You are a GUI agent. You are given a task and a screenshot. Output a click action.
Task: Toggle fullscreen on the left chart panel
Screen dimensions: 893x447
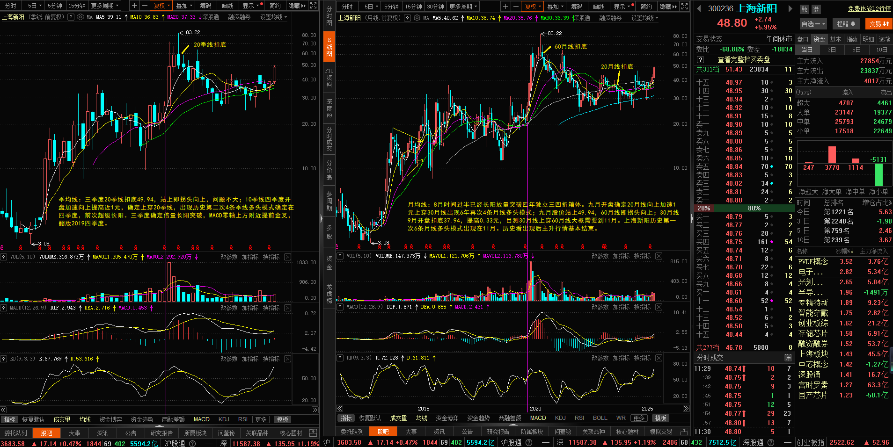click(x=313, y=6)
